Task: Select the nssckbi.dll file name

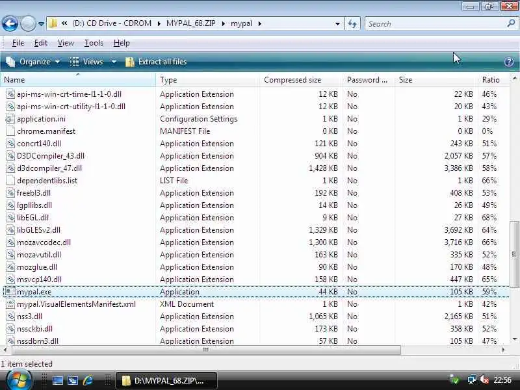Action: point(35,329)
